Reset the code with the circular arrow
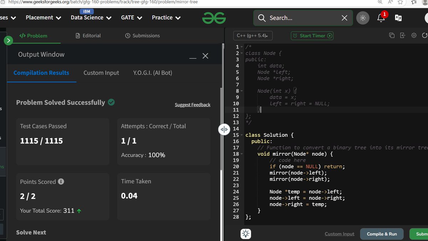 point(425,35)
